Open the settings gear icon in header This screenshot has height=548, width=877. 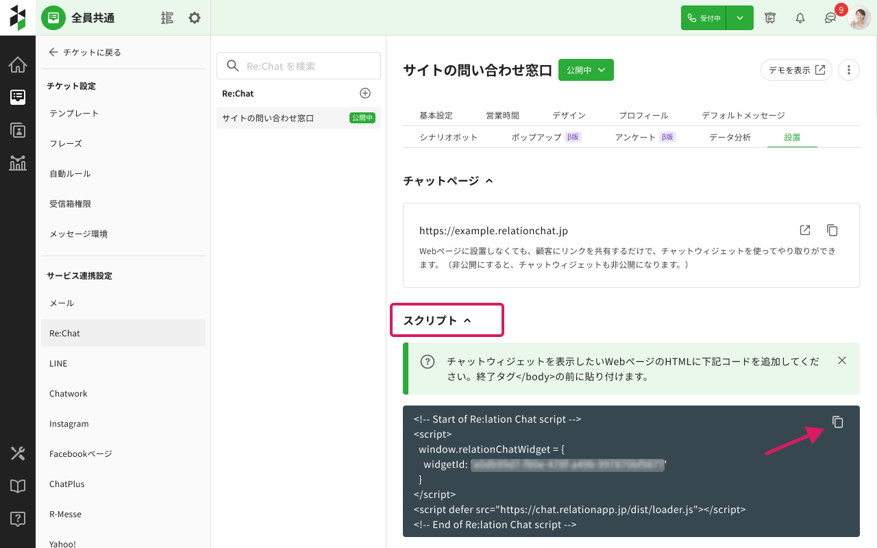click(195, 18)
